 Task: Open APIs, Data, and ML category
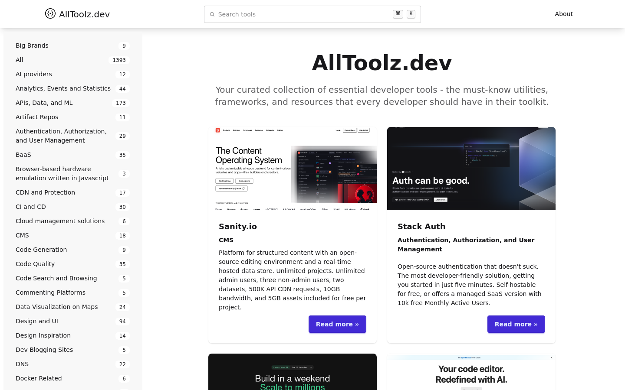(73, 103)
